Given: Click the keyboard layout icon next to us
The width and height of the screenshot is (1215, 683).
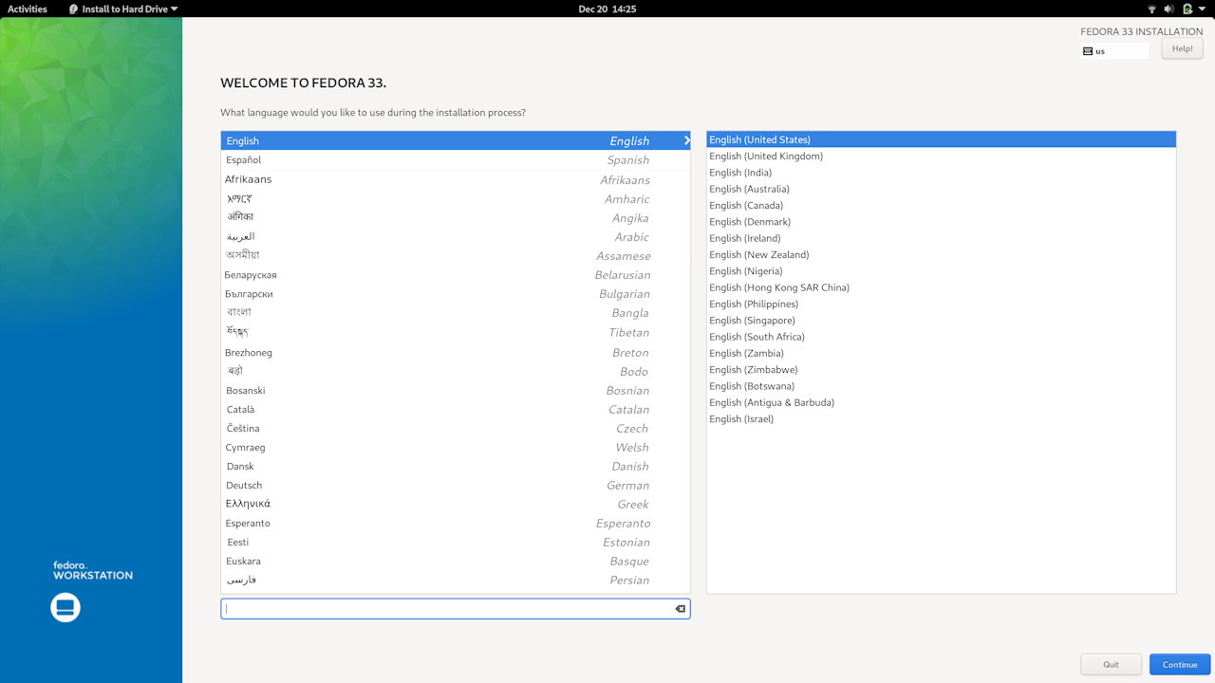Looking at the screenshot, I should (x=1088, y=51).
